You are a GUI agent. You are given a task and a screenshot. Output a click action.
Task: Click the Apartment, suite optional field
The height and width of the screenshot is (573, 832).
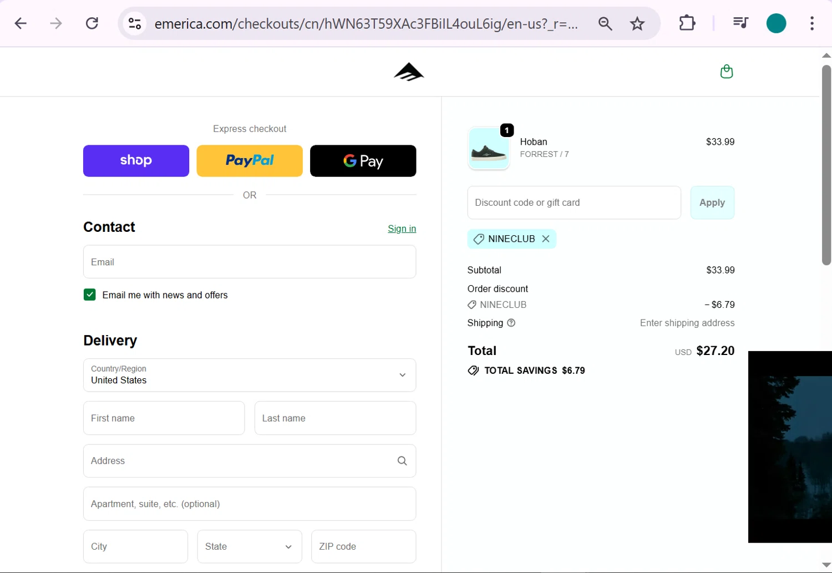(250, 504)
